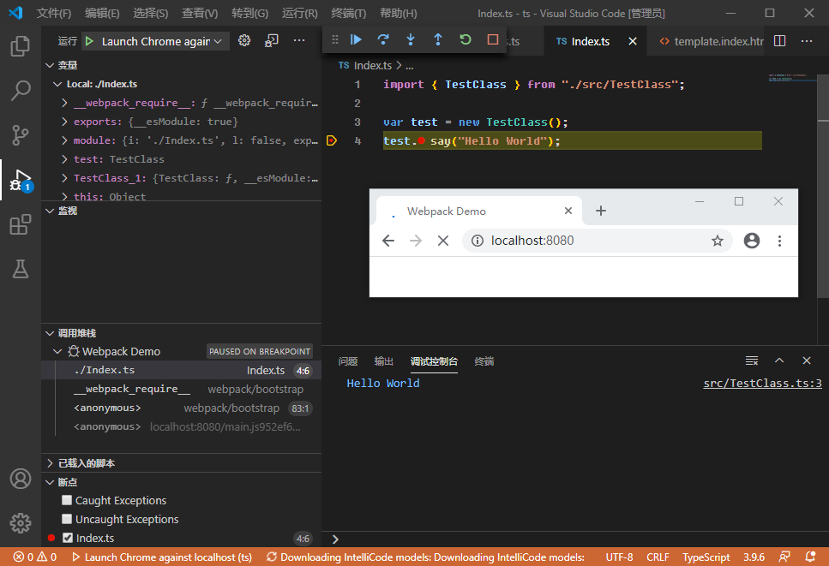Collapse the 调用堆栈 call stack section
This screenshot has height=566, width=829.
pos(50,333)
